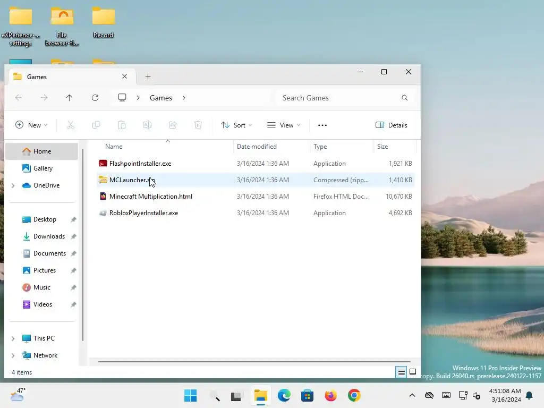Open taskbar Search
Screen dimensions: 544x408
pos(215,395)
